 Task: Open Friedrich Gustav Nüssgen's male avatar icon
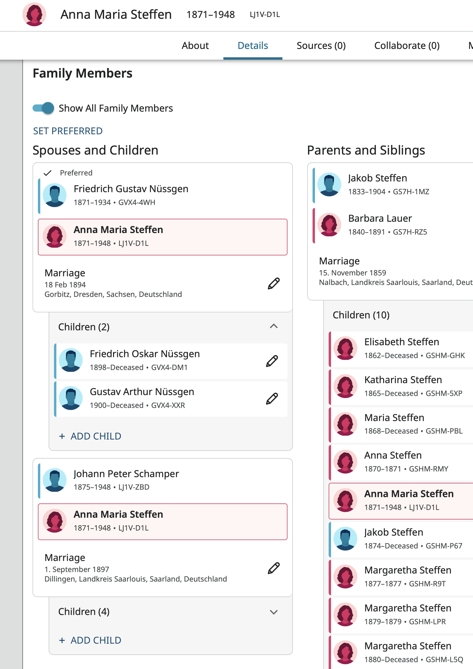(55, 195)
